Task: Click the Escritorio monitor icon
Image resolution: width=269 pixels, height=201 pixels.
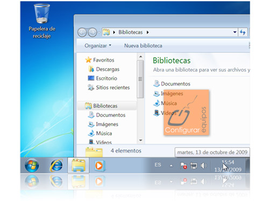Action: click(91, 78)
